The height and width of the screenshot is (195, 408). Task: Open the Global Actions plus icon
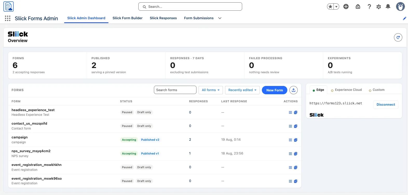[x=346, y=6]
